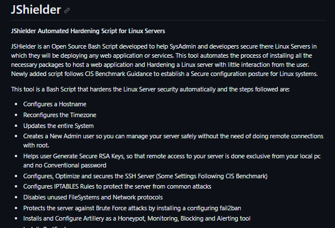Select the 'Updates the entire System' list item
This screenshot has height=228, width=335.
58,126
